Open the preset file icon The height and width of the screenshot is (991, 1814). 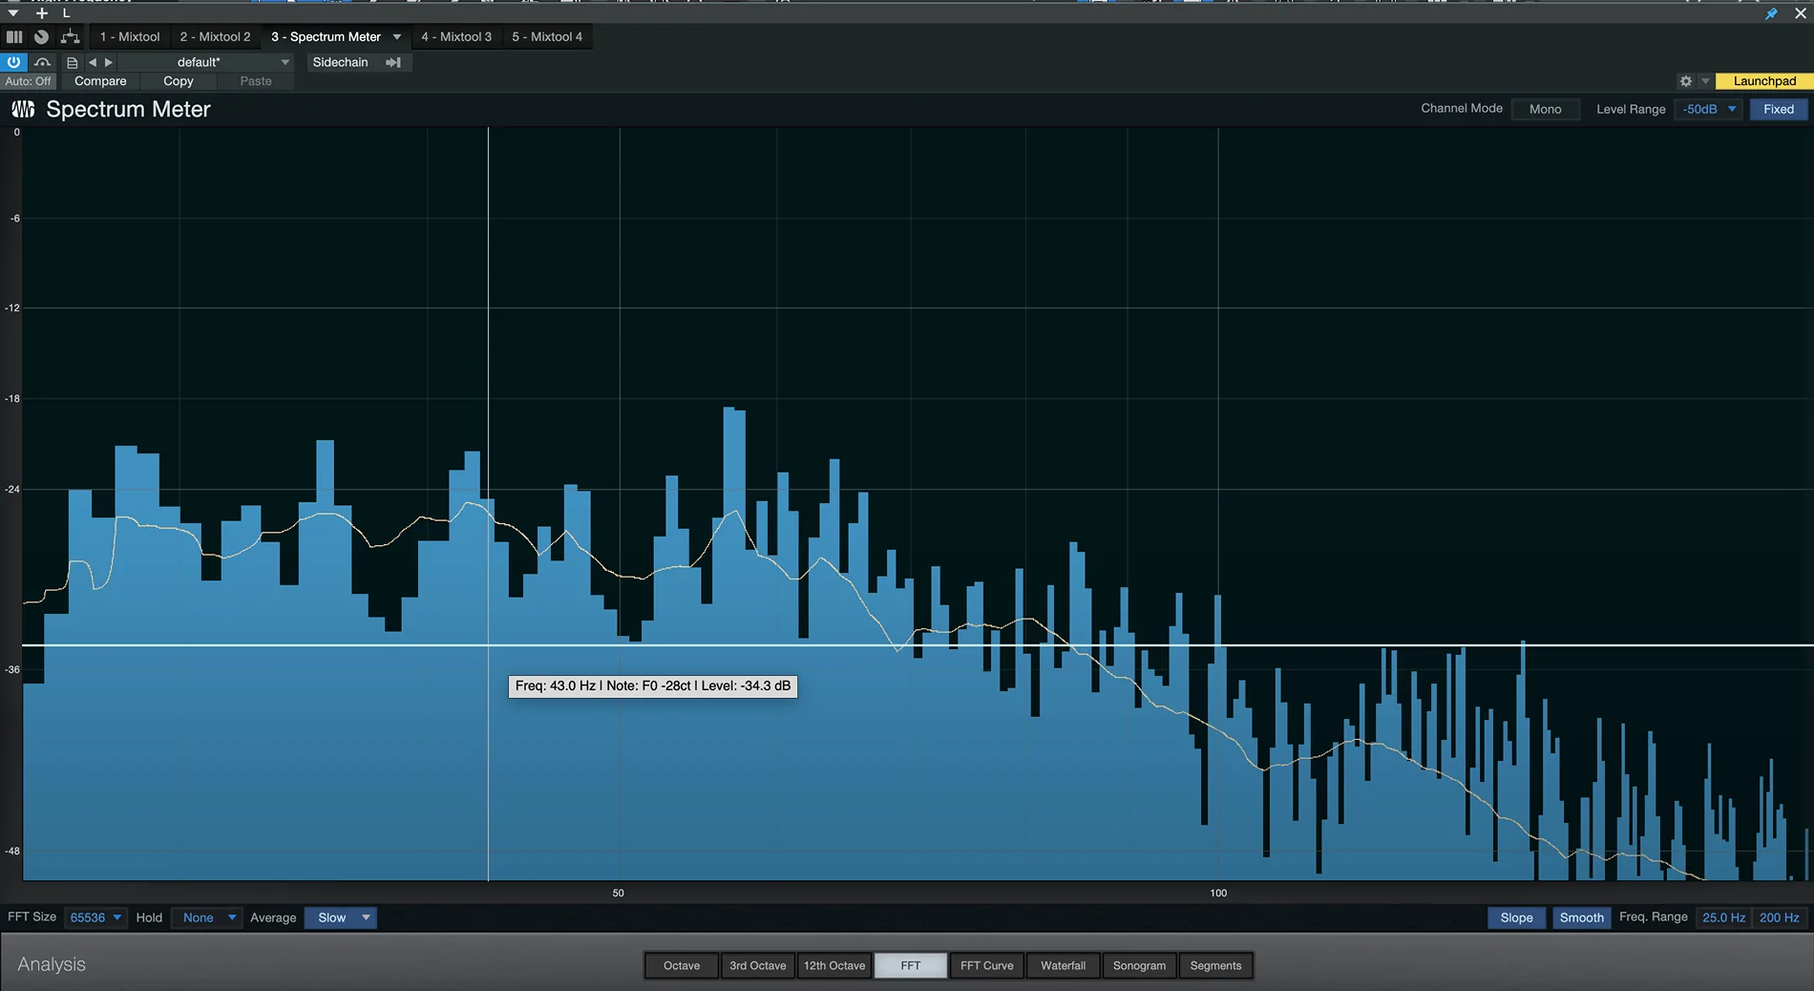[73, 62]
